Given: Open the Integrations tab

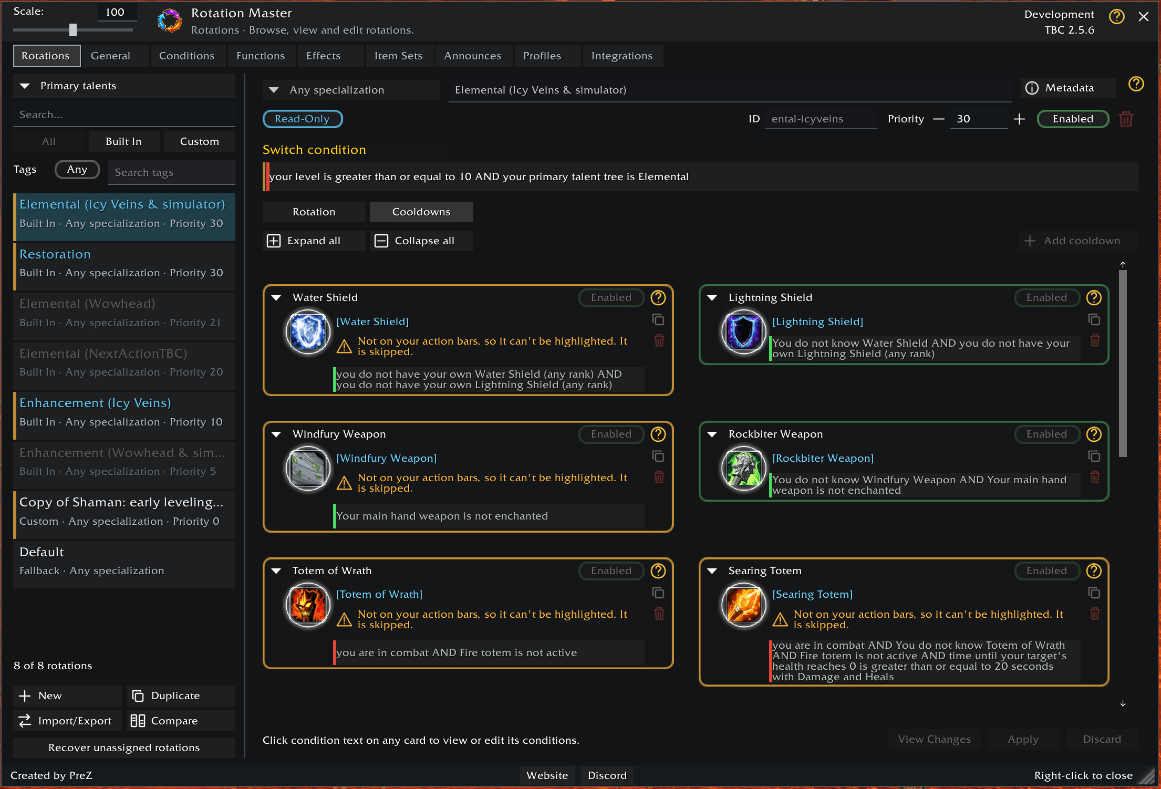Looking at the screenshot, I should [622, 56].
